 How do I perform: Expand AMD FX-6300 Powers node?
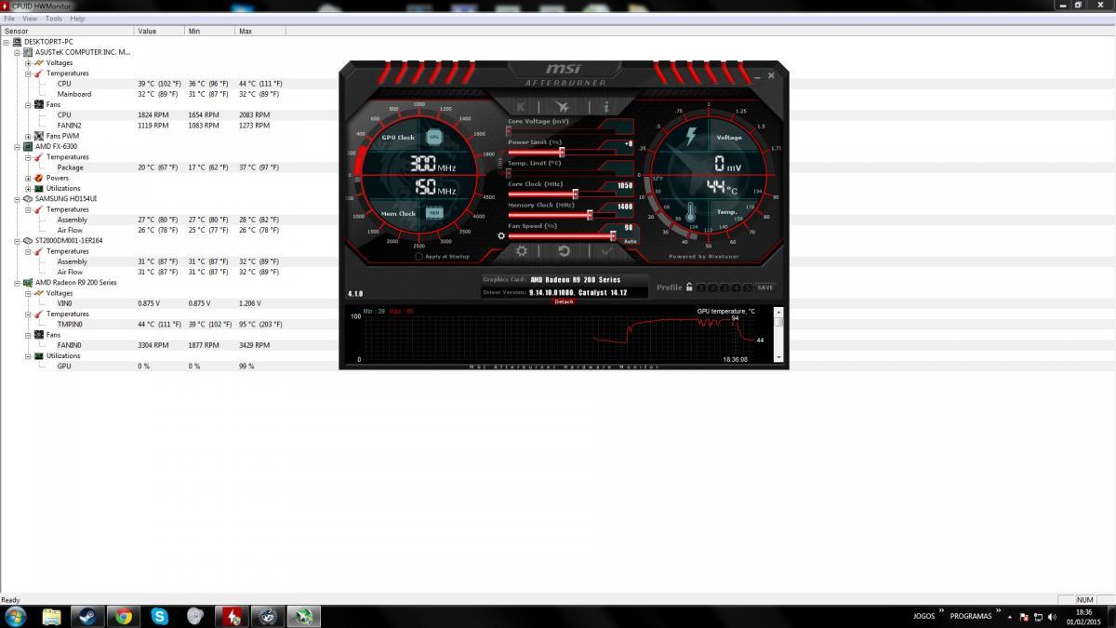coord(28,178)
